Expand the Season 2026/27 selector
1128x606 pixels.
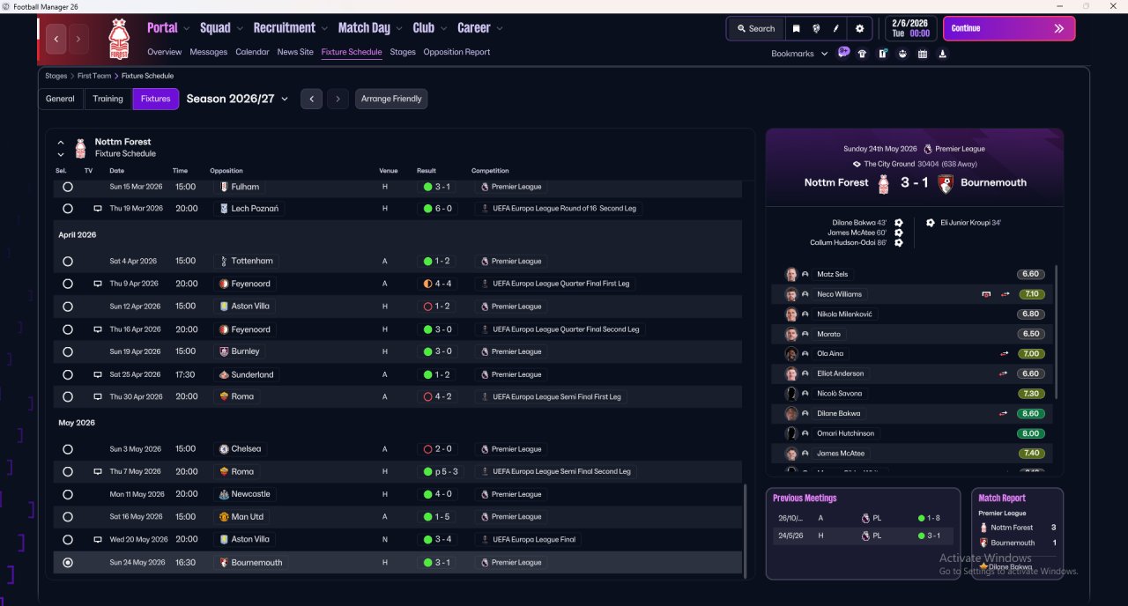[237, 99]
